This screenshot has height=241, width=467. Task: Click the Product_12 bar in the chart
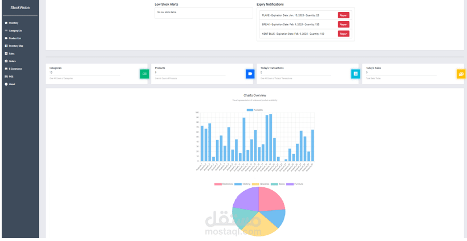pyautogui.click(x=244, y=139)
